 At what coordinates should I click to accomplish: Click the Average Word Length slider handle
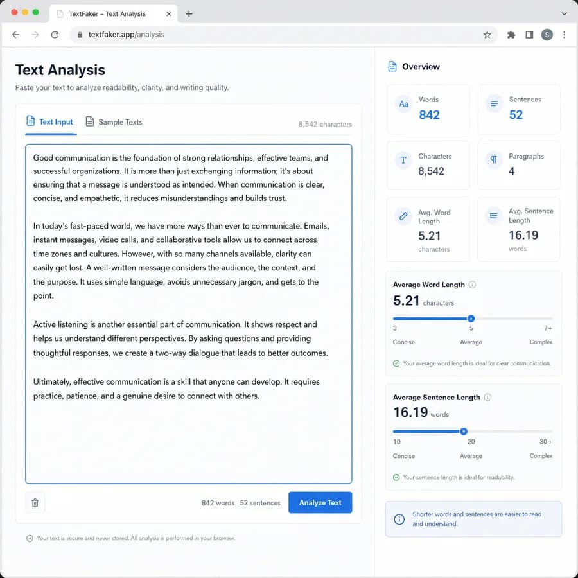(x=471, y=319)
